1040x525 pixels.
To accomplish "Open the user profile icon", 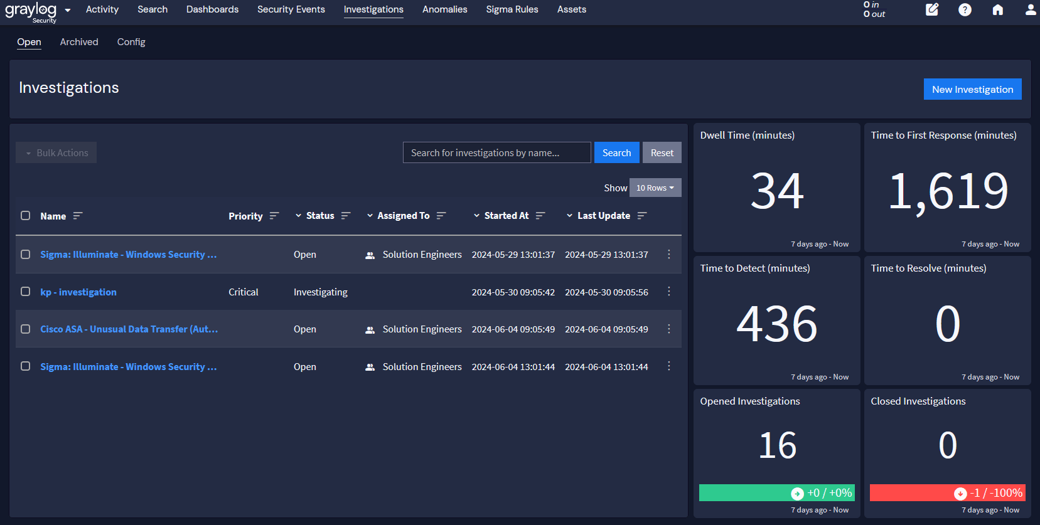I will pos(1030,9).
